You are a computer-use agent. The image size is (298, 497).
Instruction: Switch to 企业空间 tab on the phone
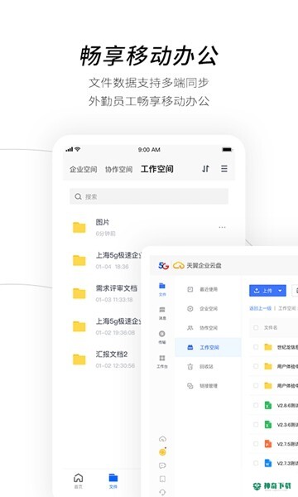(x=84, y=169)
